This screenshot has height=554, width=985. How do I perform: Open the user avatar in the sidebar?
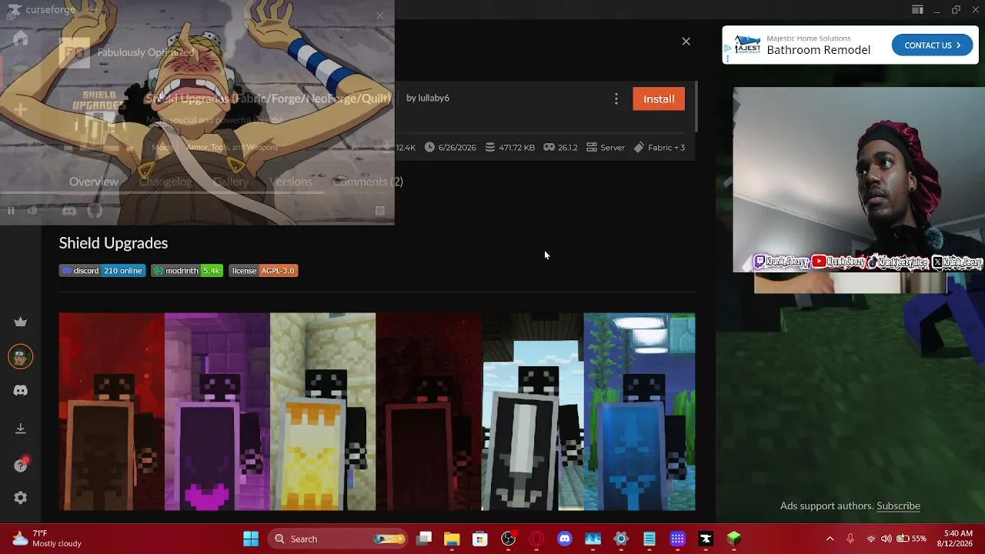21,356
